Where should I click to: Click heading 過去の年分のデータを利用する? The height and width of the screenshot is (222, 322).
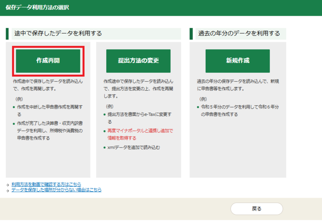[x=239, y=34]
